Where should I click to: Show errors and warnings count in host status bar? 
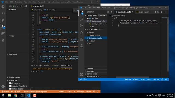pyautogui.click(x=84, y=79)
